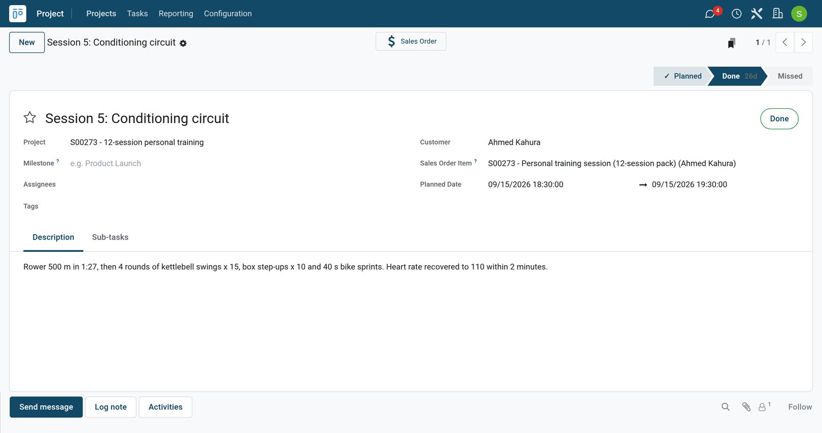Go to the next record
This screenshot has height=433, width=822.
point(804,43)
